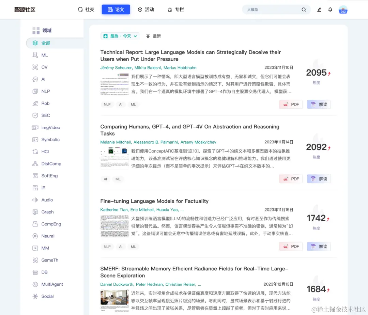Open the 最热·今天 sort dropdown
Image resolution: width=368 pixels, height=315 pixels.
120,36
